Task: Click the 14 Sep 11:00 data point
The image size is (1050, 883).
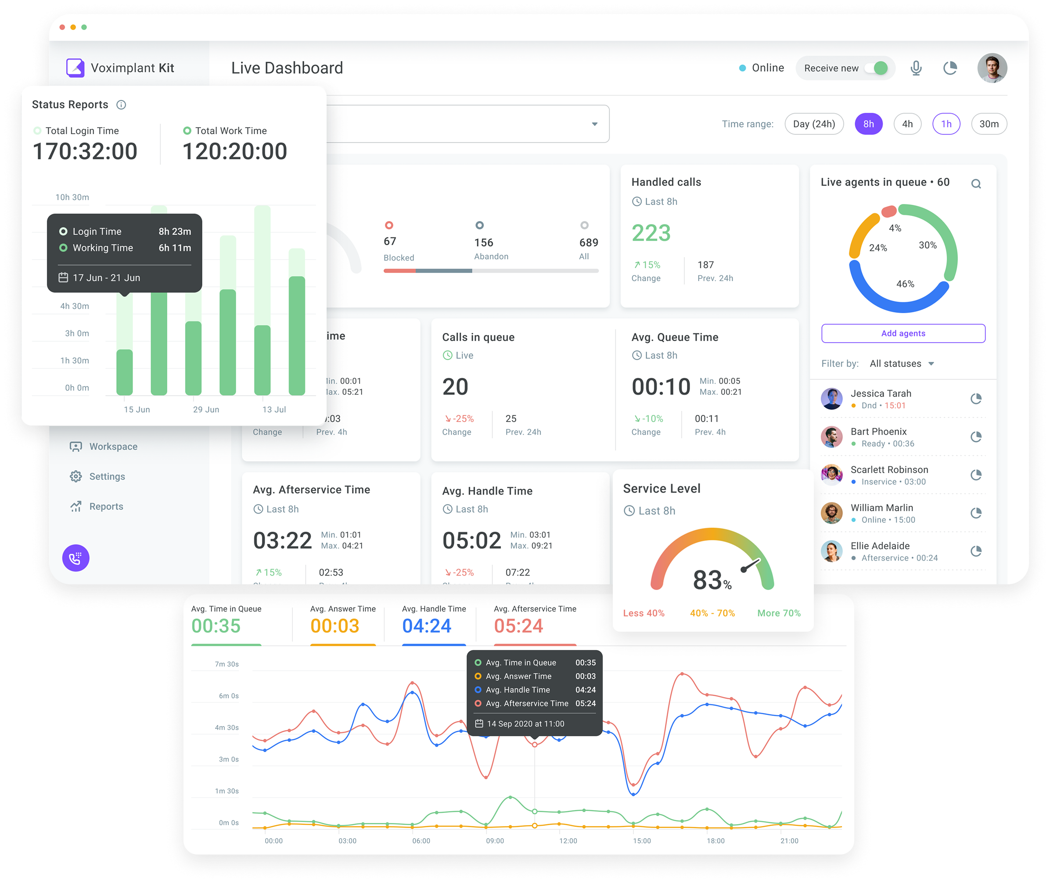Action: pos(535,744)
